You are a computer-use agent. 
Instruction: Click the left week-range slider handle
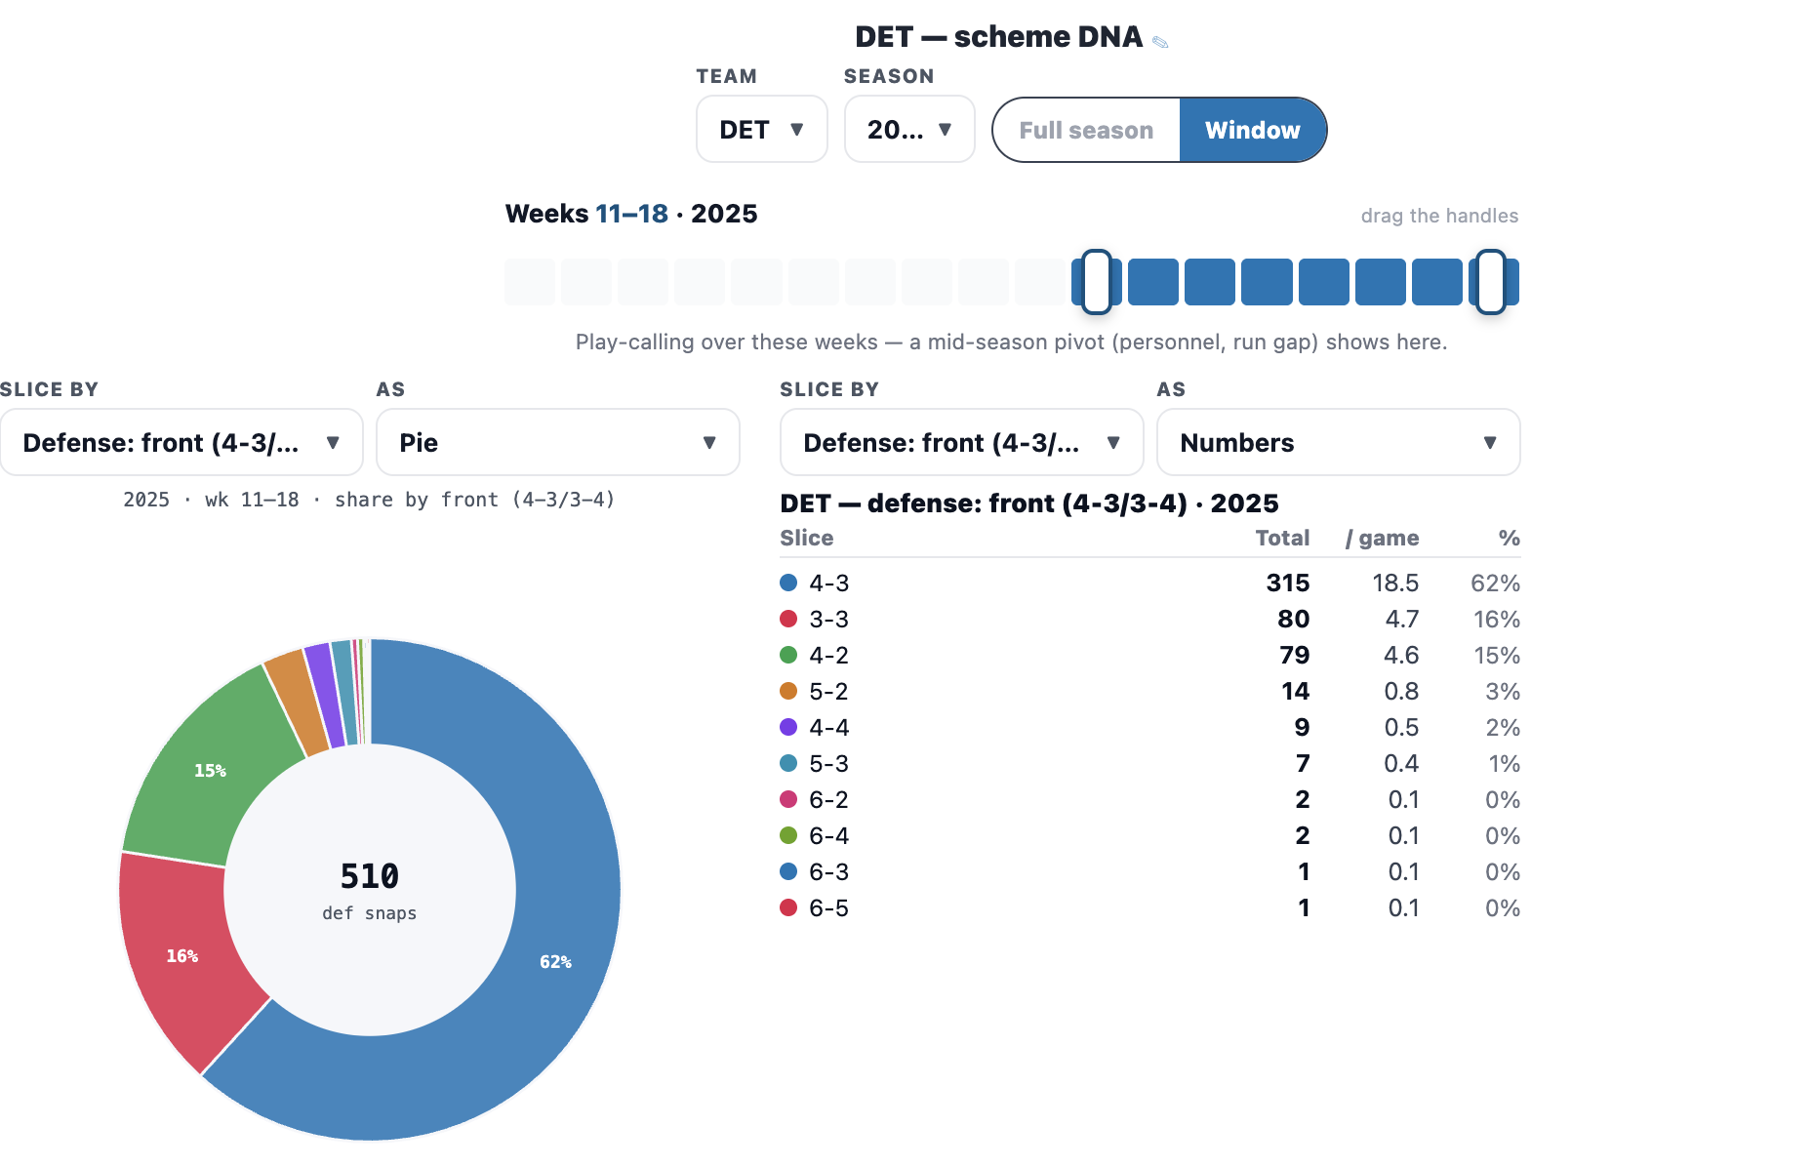coord(1097,281)
